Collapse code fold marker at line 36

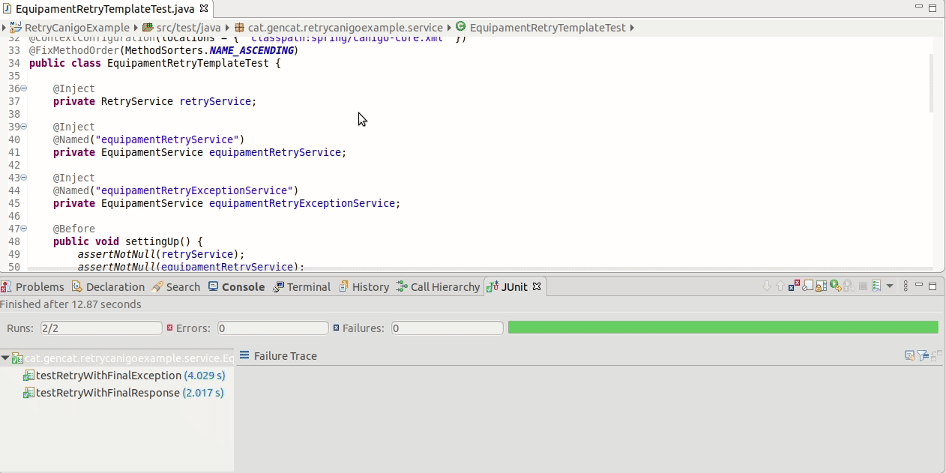24,88
